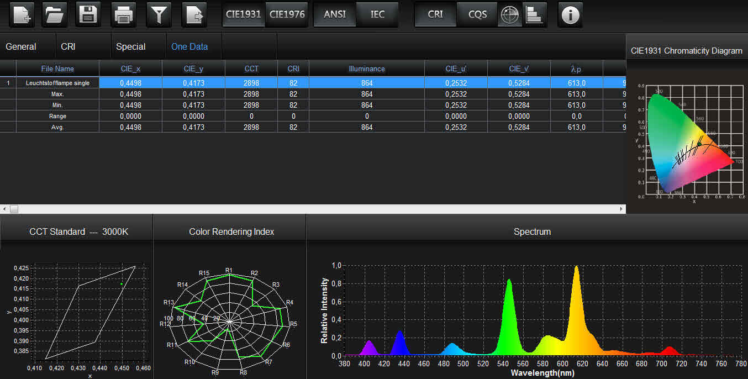748x379 pixels.
Task: Select the CRI rendering mode button
Action: pyautogui.click(x=435, y=15)
